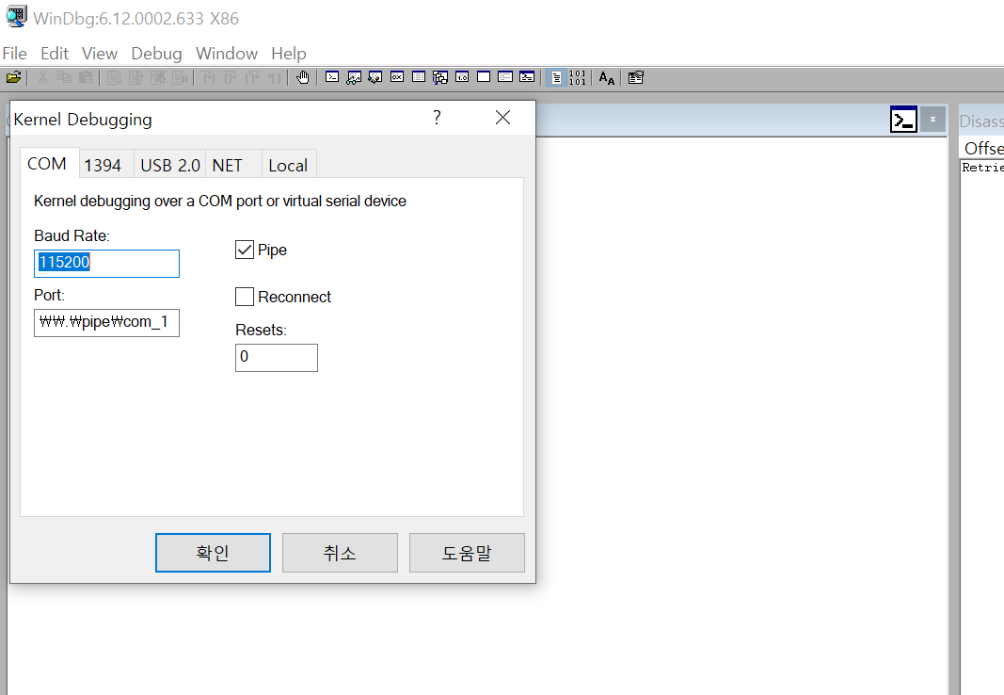
Task: Click the 확인 (OK) button
Action: (213, 553)
